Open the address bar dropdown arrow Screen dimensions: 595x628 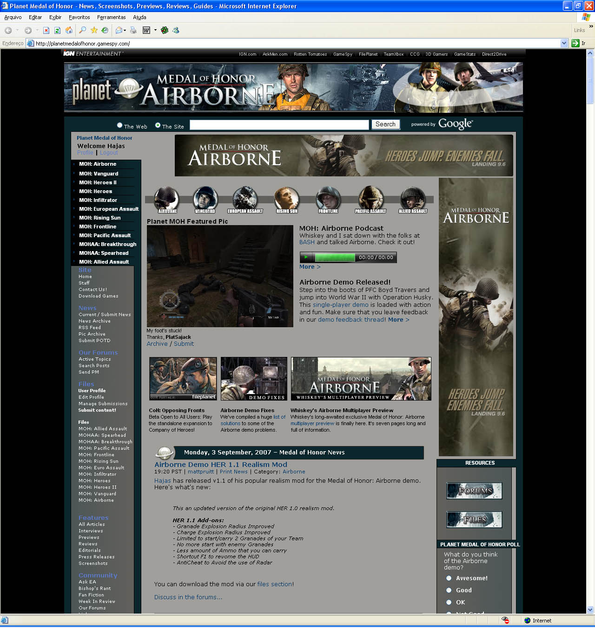coord(564,43)
